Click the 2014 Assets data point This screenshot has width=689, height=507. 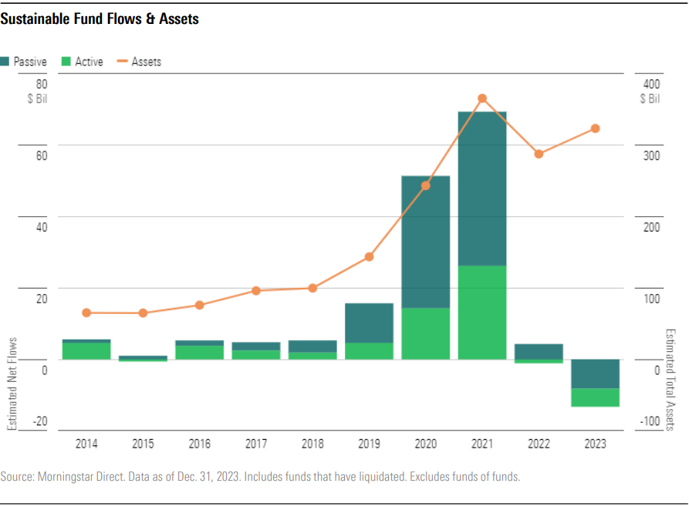coord(86,313)
